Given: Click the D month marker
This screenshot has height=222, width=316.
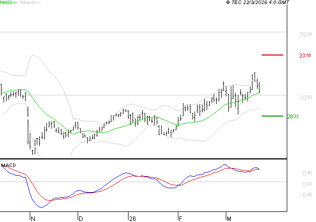Looking at the screenshot, I should [81, 219].
